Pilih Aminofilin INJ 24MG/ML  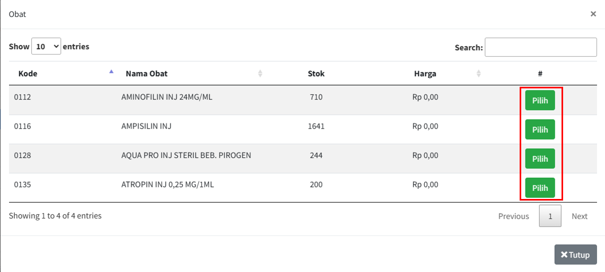(x=540, y=101)
